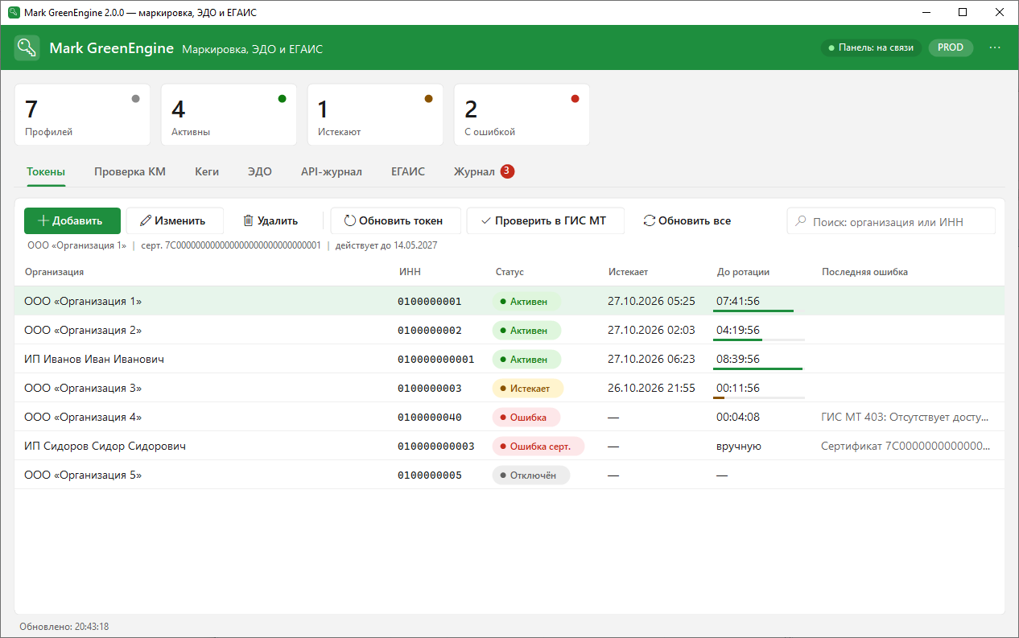
Task: Click the magnifier icon in search box
Action: (x=801, y=221)
